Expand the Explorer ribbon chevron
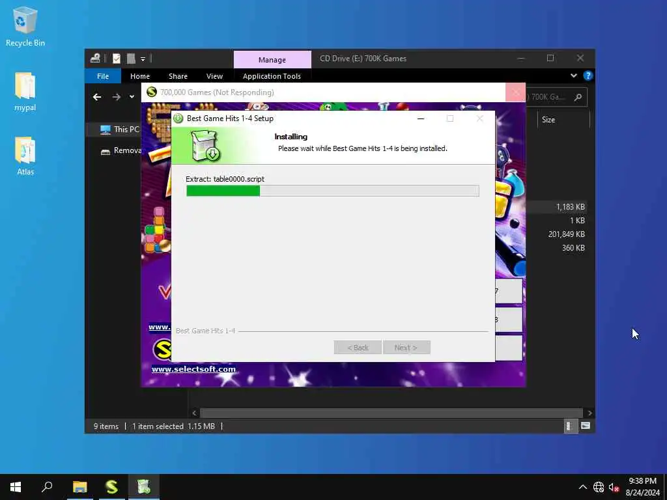Image resolution: width=667 pixels, height=500 pixels. point(573,76)
